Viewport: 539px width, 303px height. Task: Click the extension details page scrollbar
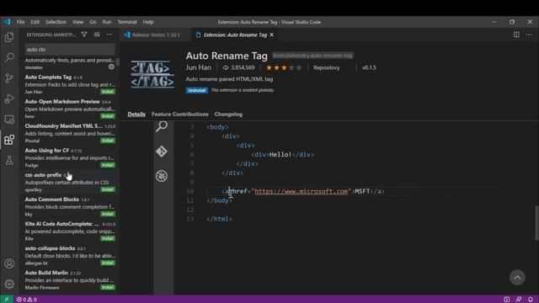click(536, 223)
